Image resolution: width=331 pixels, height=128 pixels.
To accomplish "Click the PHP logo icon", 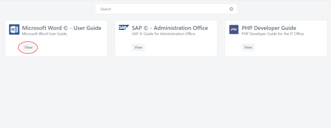I will (x=234, y=30).
